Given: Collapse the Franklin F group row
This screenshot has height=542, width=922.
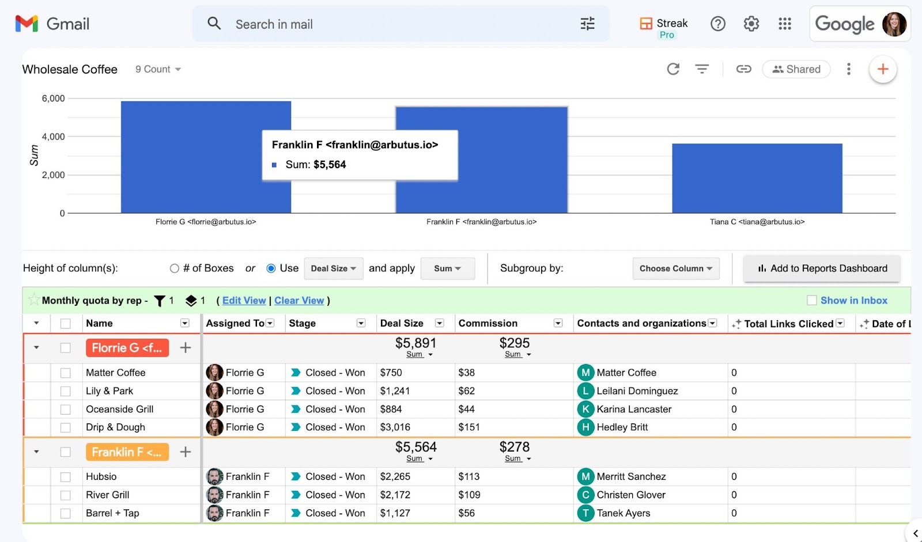Looking at the screenshot, I should tap(36, 452).
